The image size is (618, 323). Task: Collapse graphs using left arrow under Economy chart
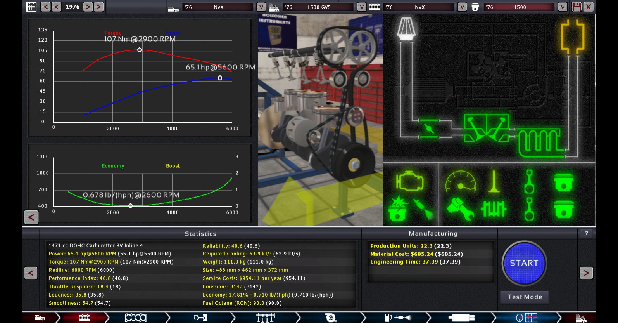[31, 217]
